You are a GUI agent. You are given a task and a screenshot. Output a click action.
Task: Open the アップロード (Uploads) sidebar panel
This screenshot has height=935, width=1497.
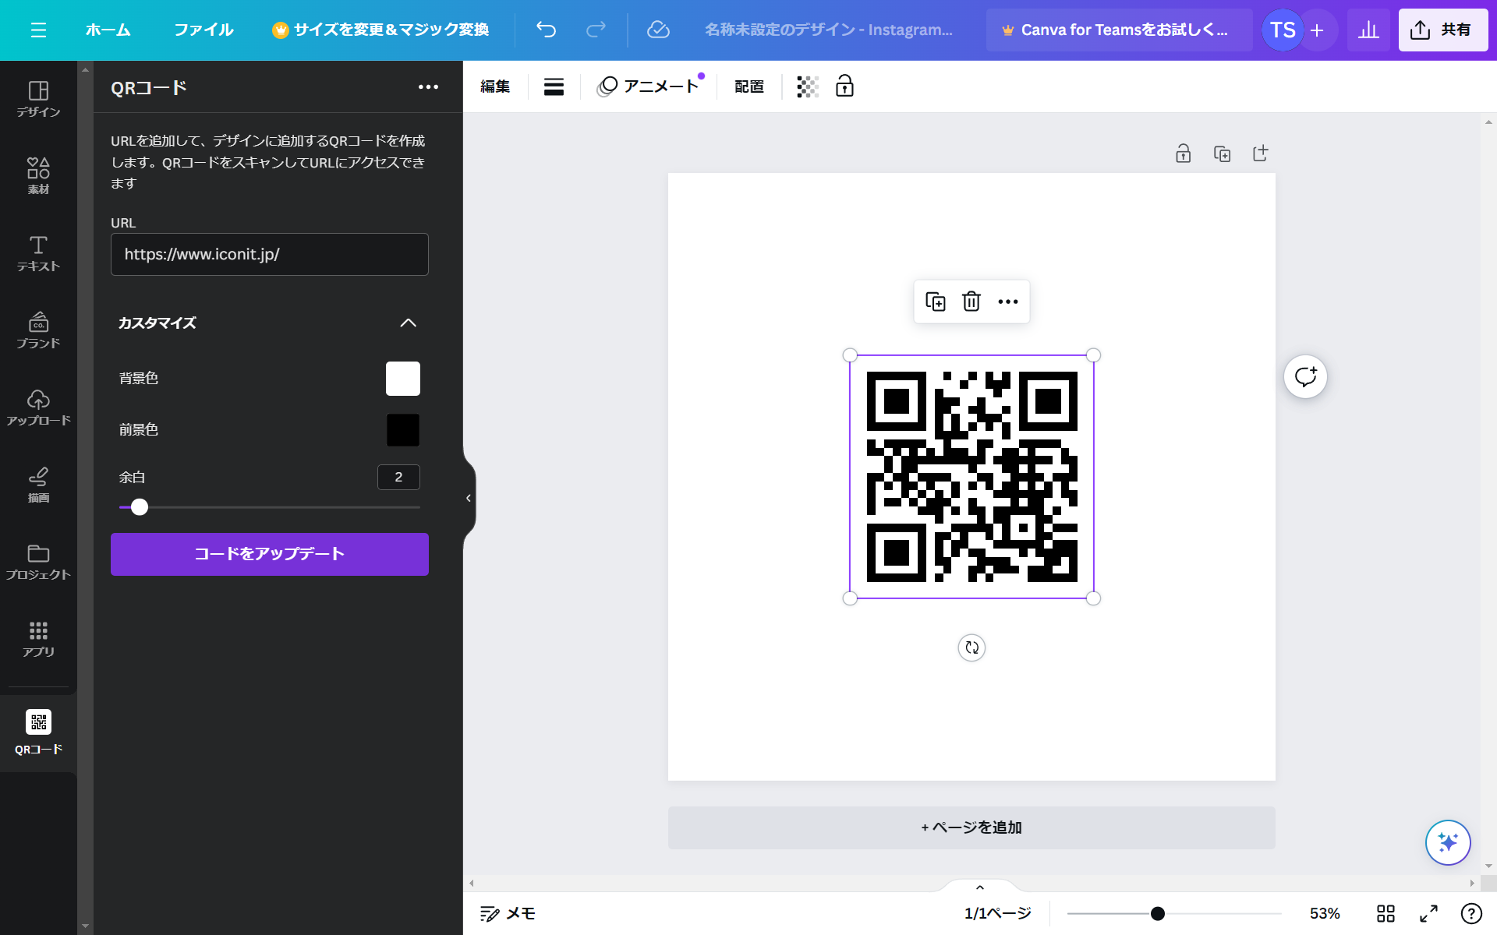38,408
